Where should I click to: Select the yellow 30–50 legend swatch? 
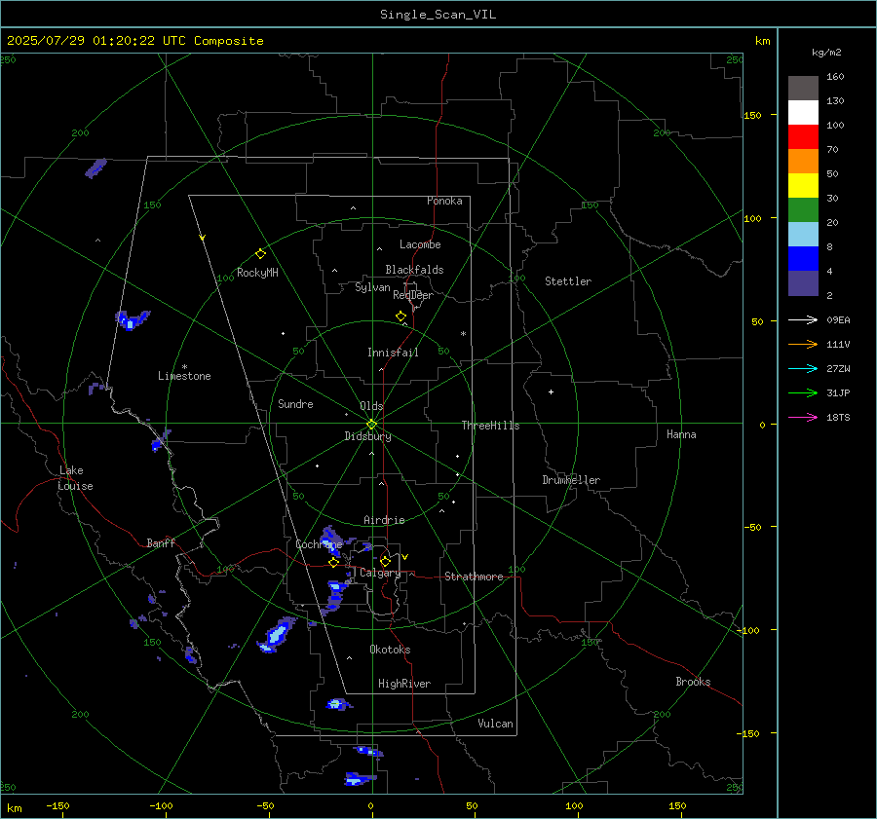[803, 186]
